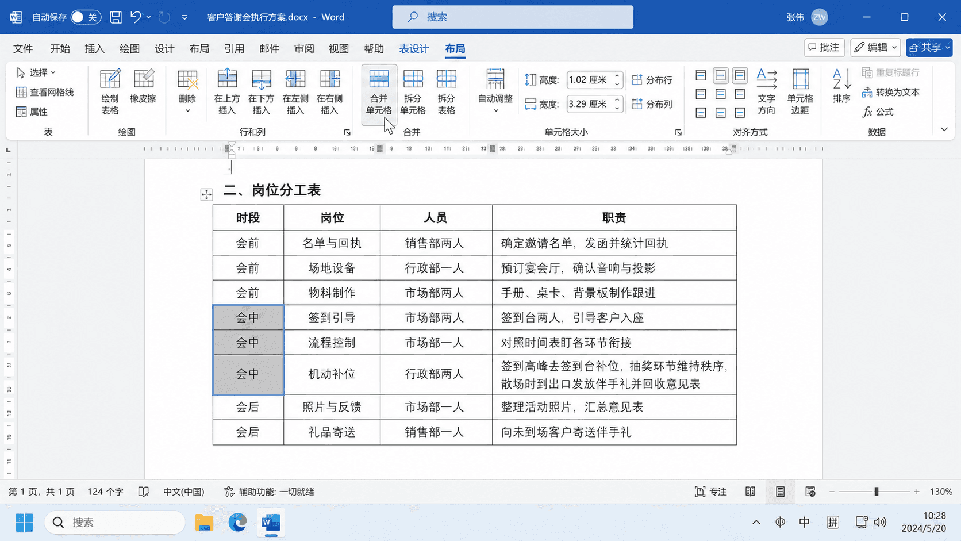Set alignment to bottom right
The width and height of the screenshot is (961, 541).
[740, 113]
